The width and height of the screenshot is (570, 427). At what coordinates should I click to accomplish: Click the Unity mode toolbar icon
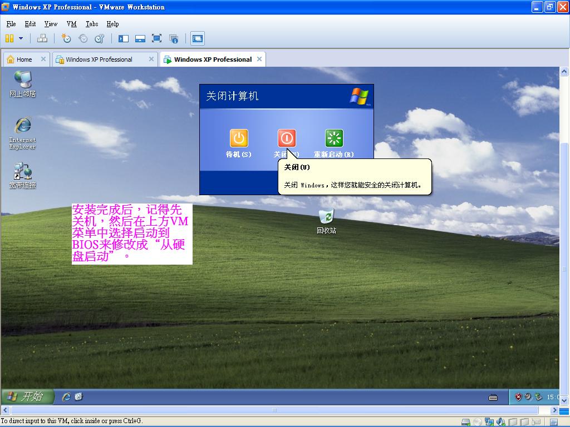[x=174, y=38]
